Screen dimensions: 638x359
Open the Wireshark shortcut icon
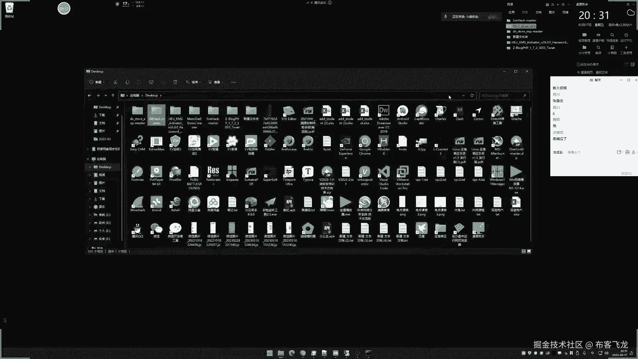point(137,202)
